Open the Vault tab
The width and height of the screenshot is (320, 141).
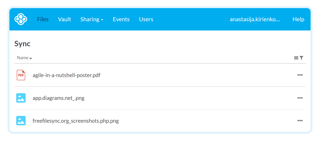pyautogui.click(x=64, y=19)
